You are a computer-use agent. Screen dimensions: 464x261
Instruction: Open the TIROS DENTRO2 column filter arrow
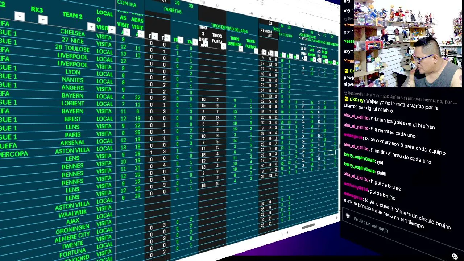240,48
